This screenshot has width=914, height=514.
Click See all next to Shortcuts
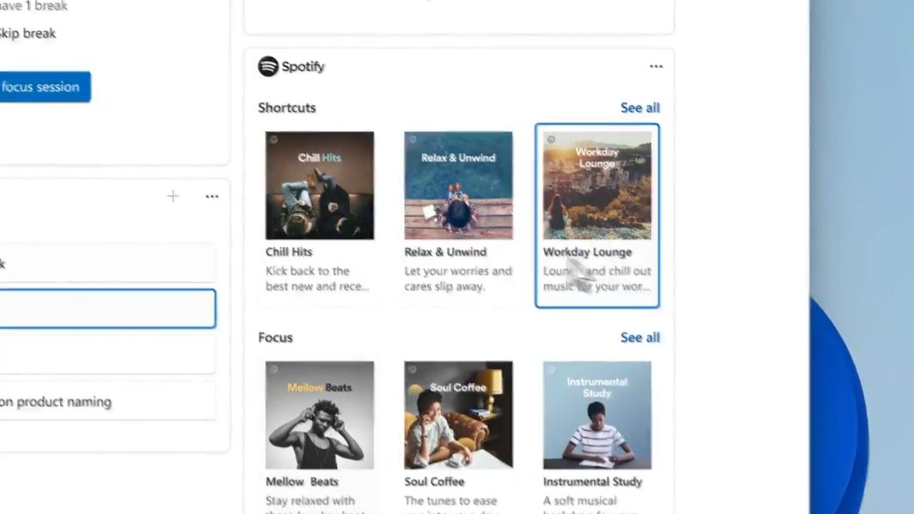[x=640, y=108]
